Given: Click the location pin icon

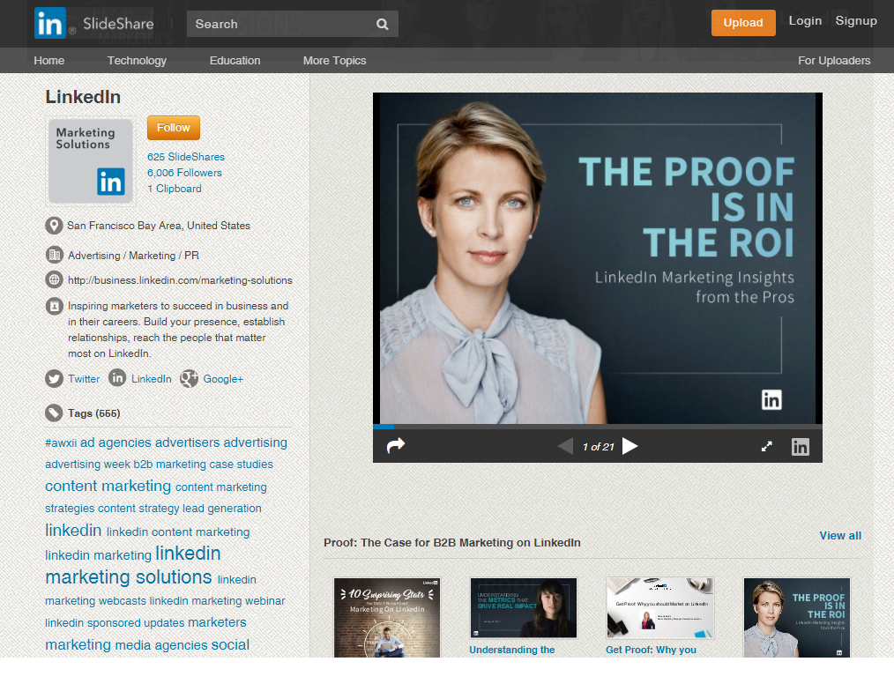Looking at the screenshot, I should 54,225.
